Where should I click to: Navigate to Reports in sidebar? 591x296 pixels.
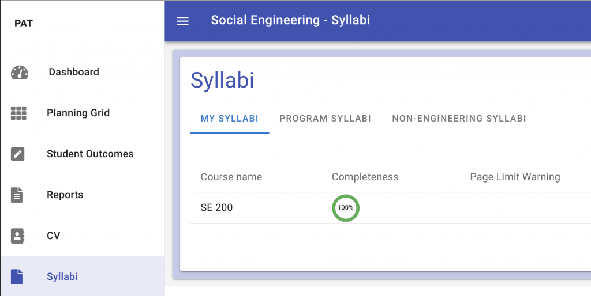click(65, 195)
